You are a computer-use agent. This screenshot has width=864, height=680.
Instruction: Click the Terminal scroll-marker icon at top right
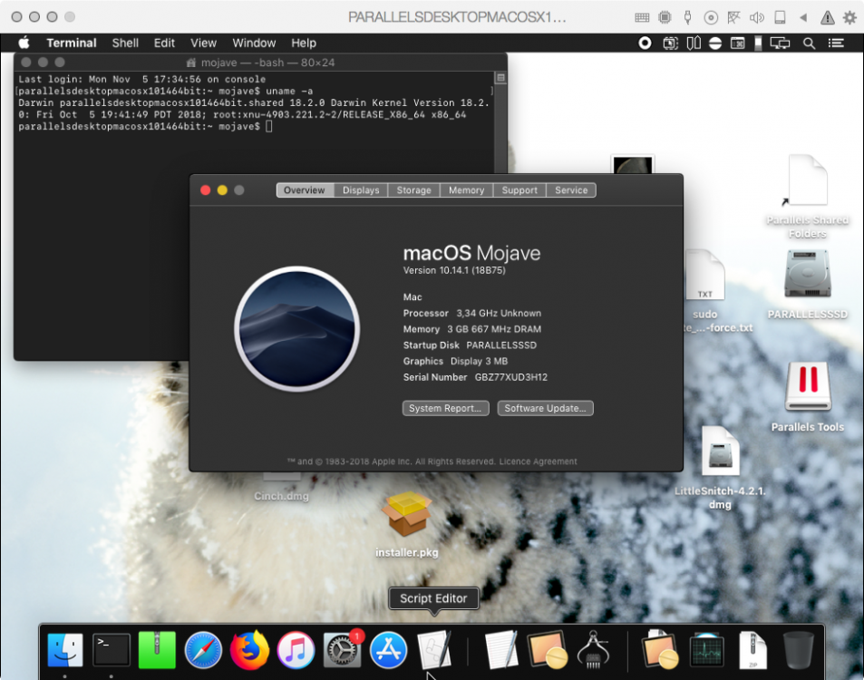point(500,78)
